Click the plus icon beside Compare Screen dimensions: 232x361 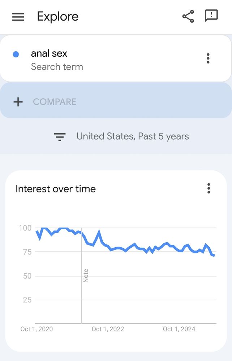click(x=18, y=102)
